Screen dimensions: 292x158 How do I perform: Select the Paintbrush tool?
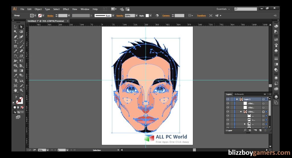pos(21,46)
